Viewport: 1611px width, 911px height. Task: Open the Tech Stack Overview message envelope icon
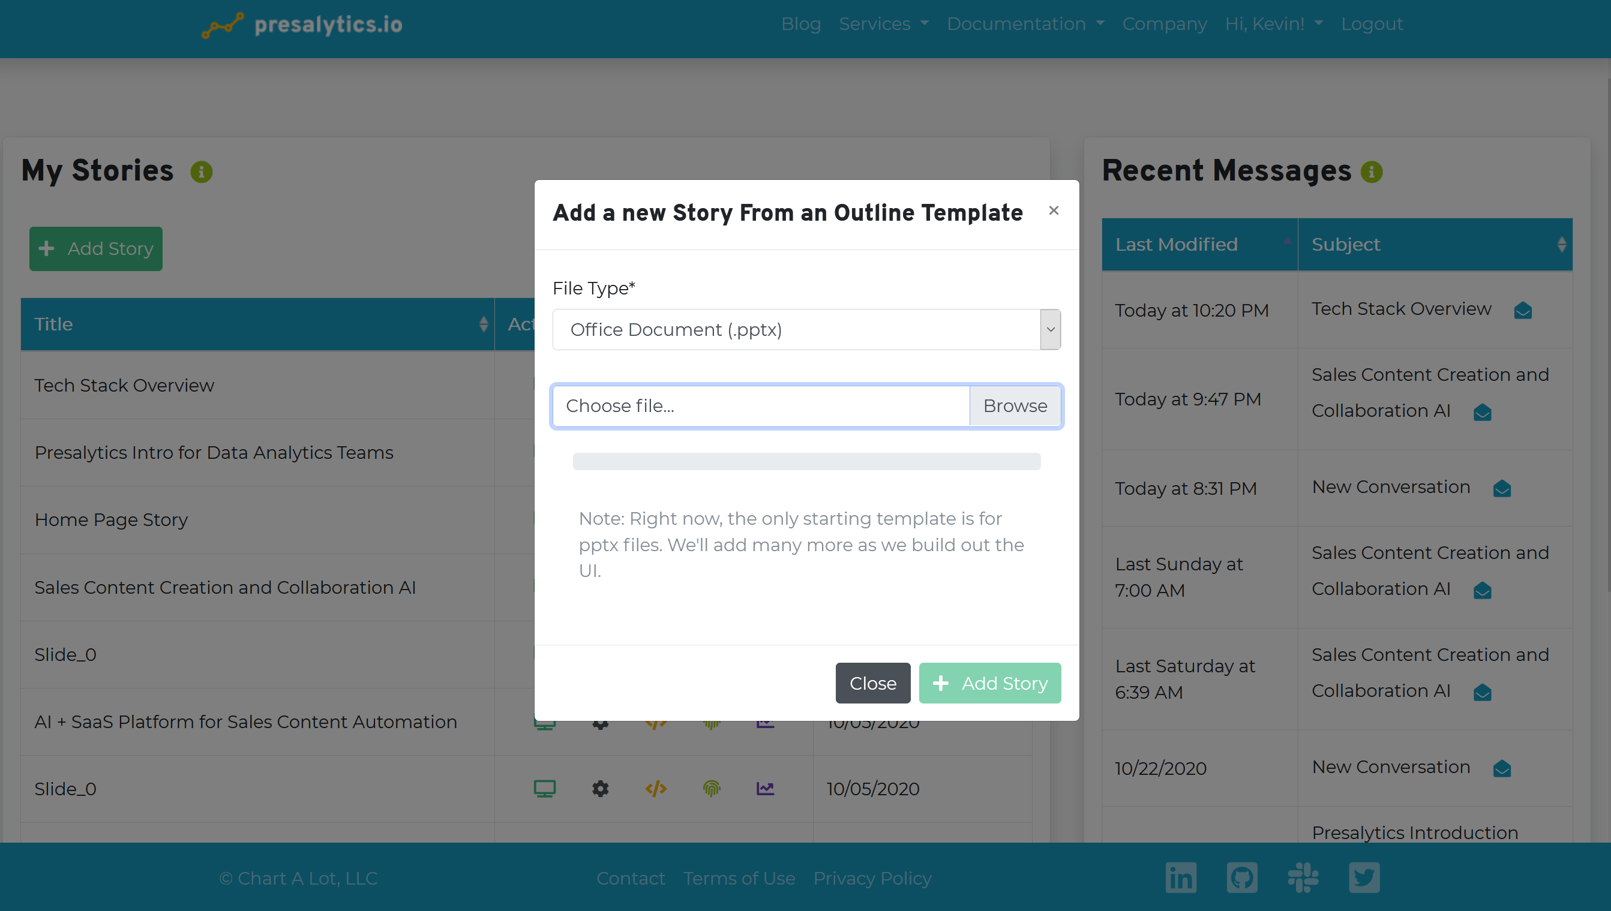(x=1522, y=310)
